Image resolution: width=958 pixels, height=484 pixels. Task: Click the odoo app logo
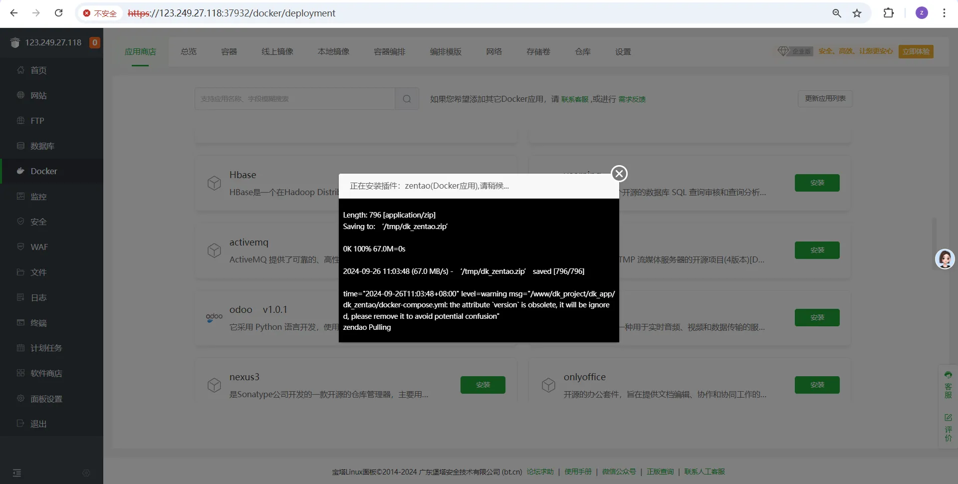click(214, 317)
